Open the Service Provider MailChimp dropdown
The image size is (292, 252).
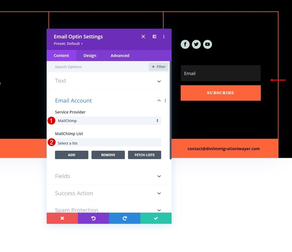click(108, 121)
